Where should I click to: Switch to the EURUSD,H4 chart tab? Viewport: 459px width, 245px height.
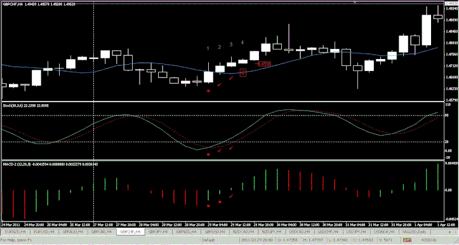pyautogui.click(x=44, y=232)
